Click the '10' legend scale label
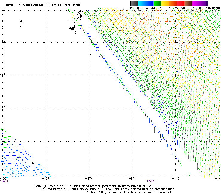The image size is (221, 194). click(x=146, y=8)
